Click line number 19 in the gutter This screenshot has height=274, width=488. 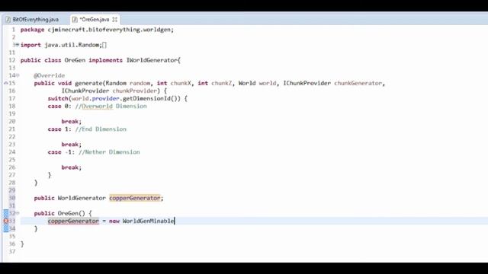click(x=12, y=113)
